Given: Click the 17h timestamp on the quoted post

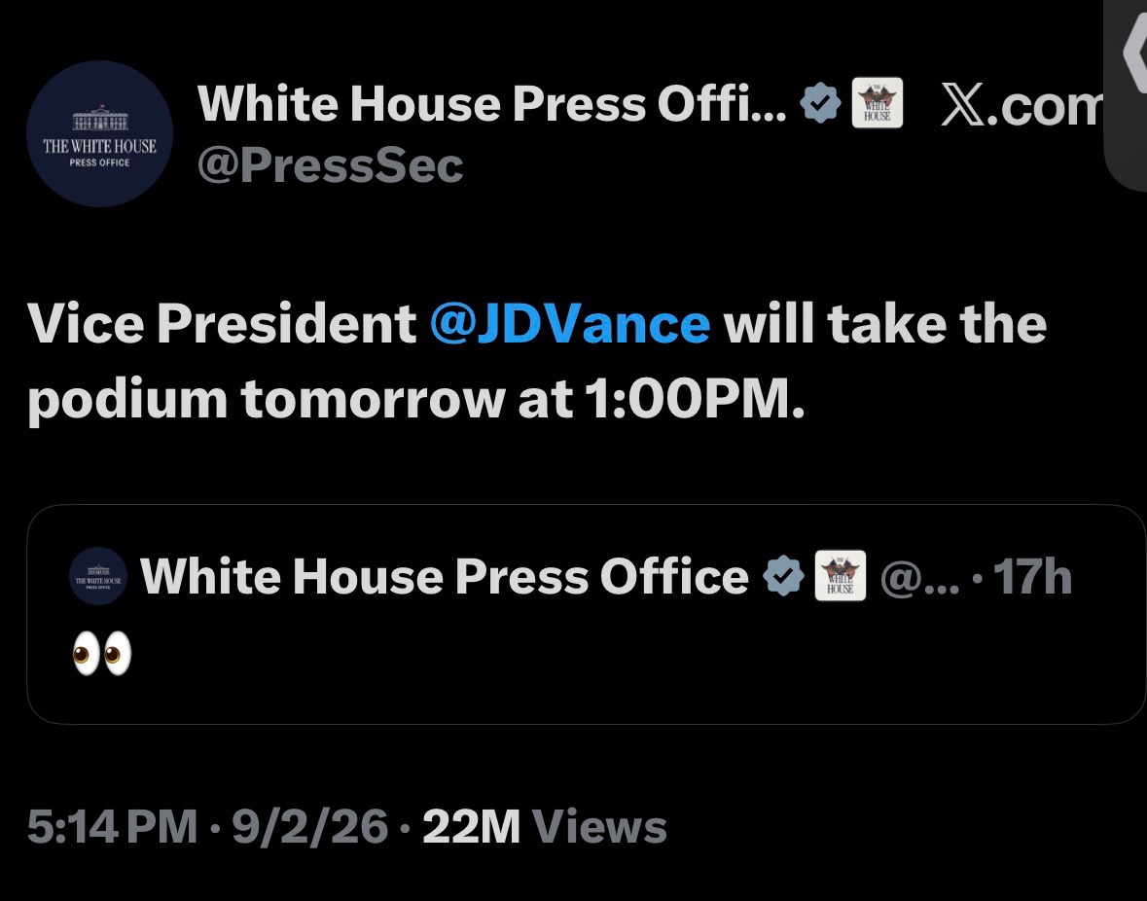Looking at the screenshot, I should click(1032, 577).
